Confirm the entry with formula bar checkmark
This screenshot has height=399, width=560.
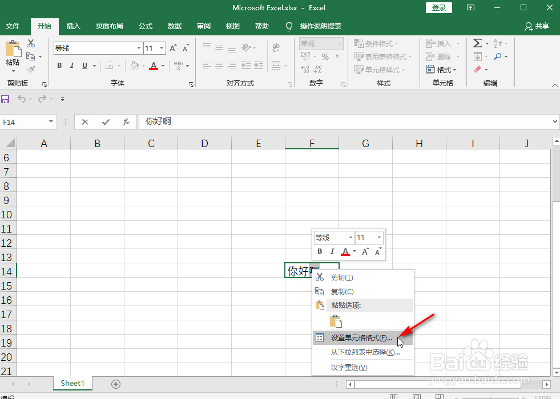106,122
